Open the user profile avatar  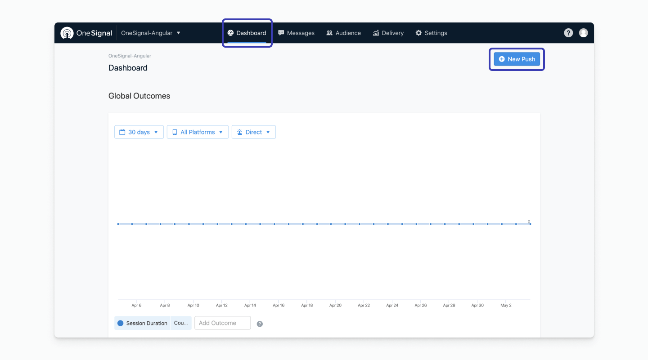click(583, 33)
